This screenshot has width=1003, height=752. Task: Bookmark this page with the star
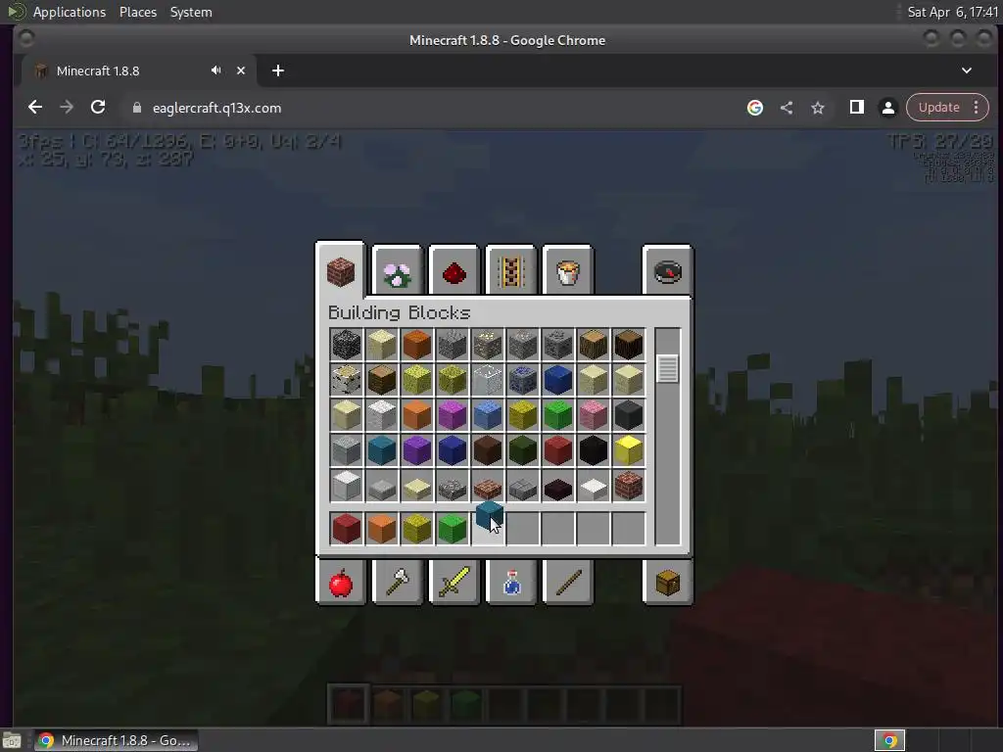818,108
